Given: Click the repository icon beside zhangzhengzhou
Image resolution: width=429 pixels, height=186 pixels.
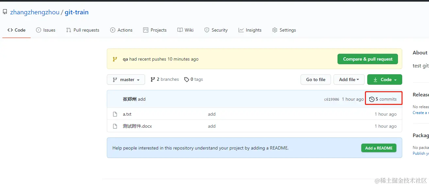Looking at the screenshot, I should coord(5,12).
